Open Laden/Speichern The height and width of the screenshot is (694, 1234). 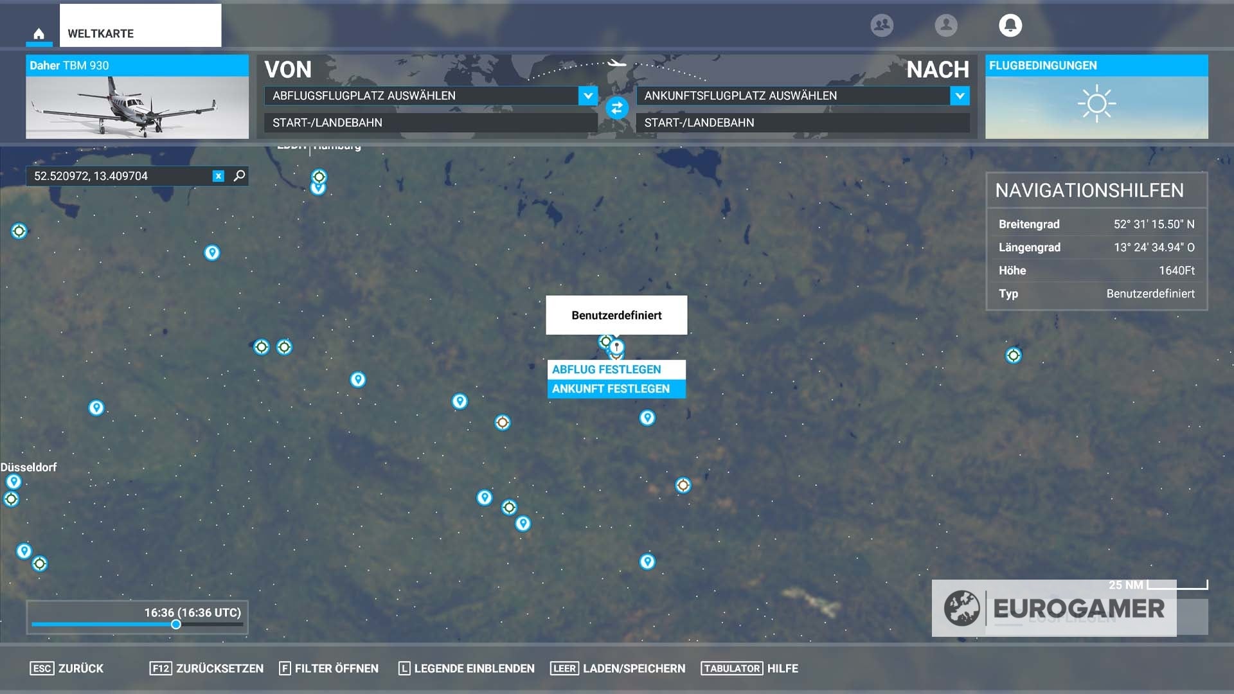pyautogui.click(x=618, y=668)
